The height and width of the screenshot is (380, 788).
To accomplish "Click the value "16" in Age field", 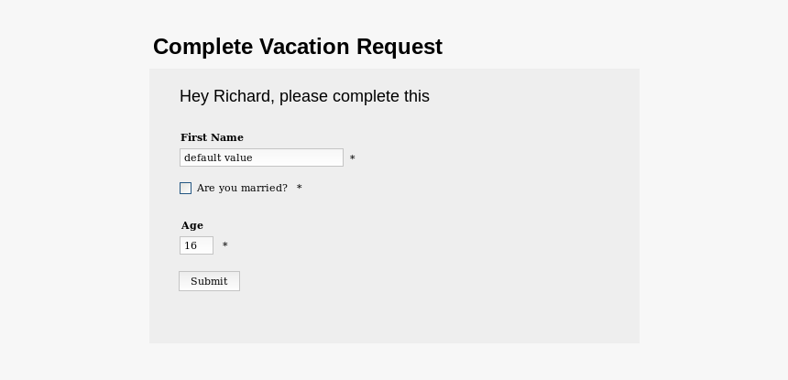I will coord(191,245).
